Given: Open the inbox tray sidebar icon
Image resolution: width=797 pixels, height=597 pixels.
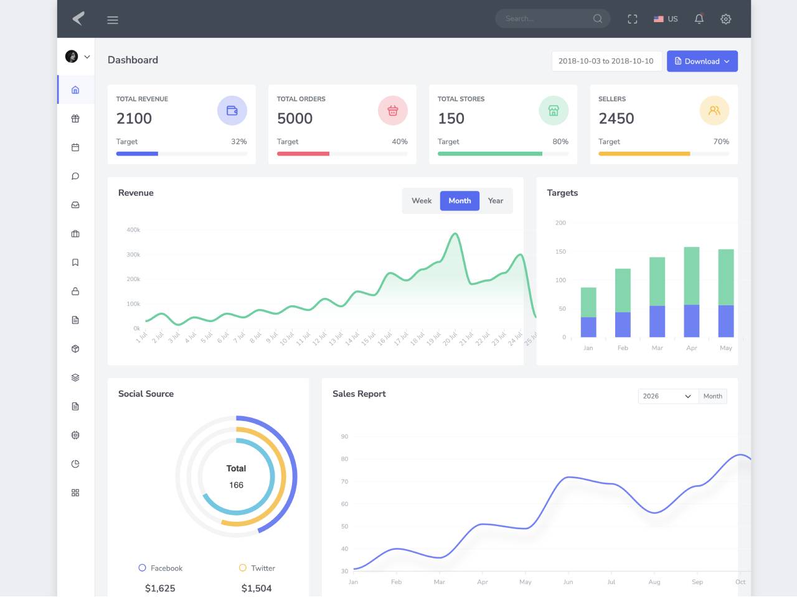Looking at the screenshot, I should pyautogui.click(x=75, y=205).
